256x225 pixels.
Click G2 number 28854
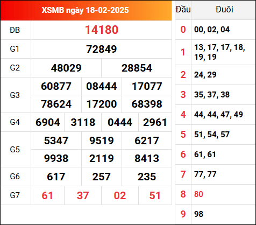coord(137,68)
